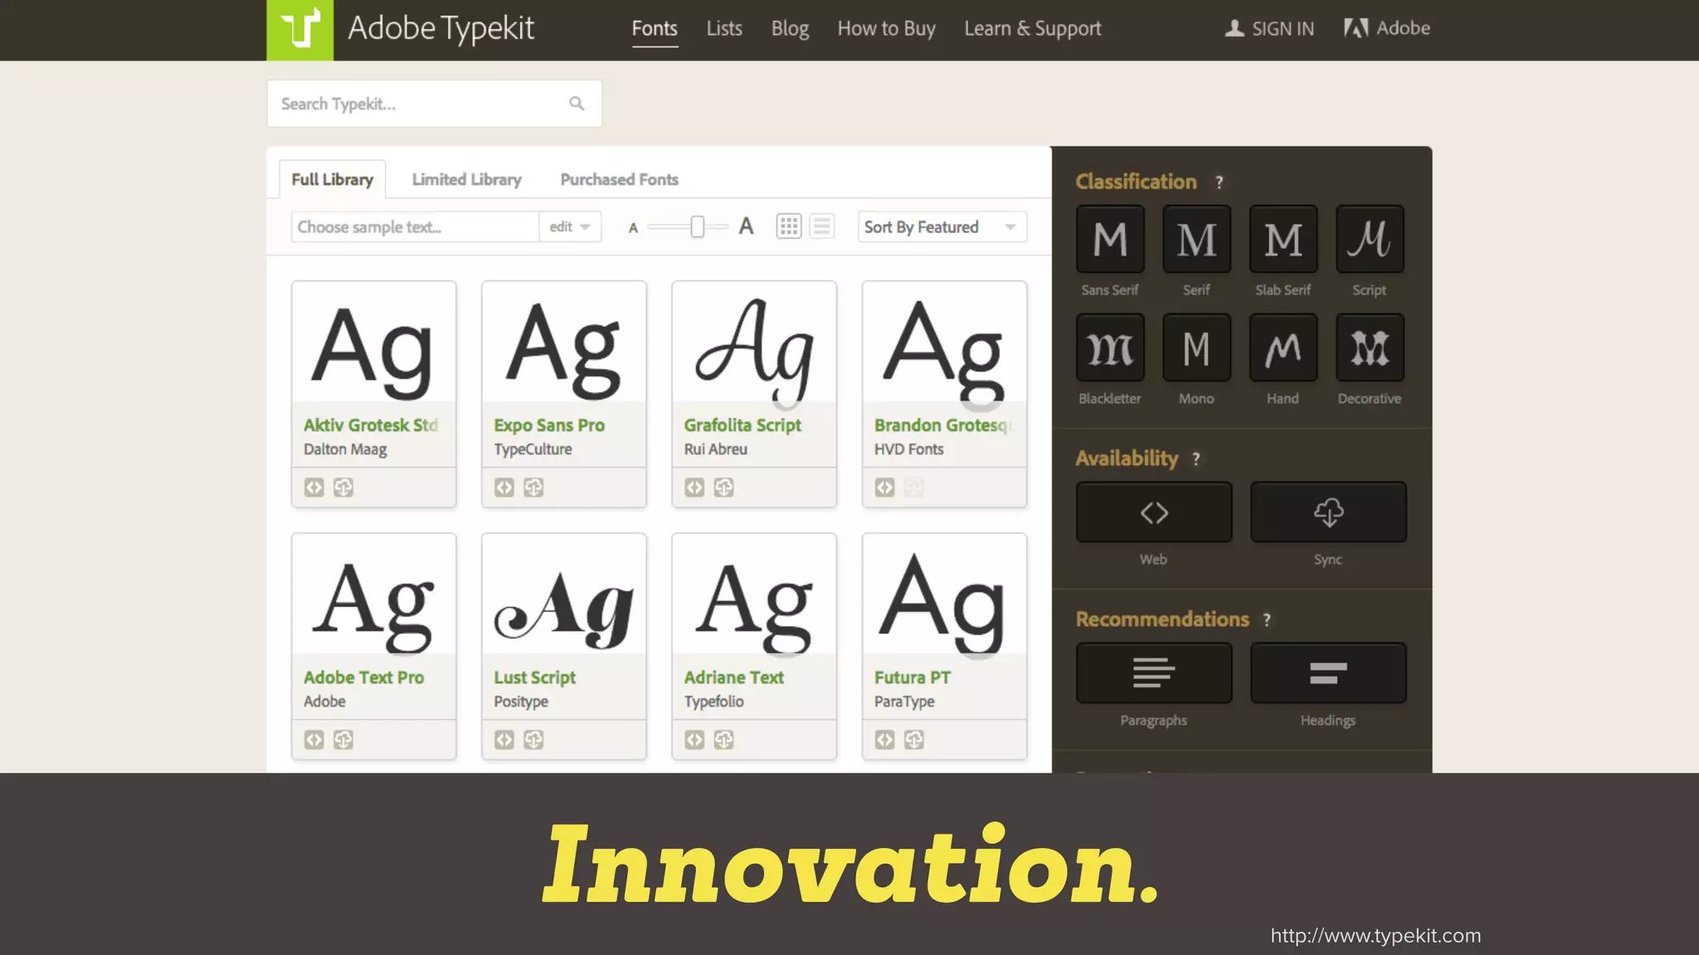Screen dimensions: 1699x955
Task: Click sync icon on Grafolita Script card
Action: (724, 487)
